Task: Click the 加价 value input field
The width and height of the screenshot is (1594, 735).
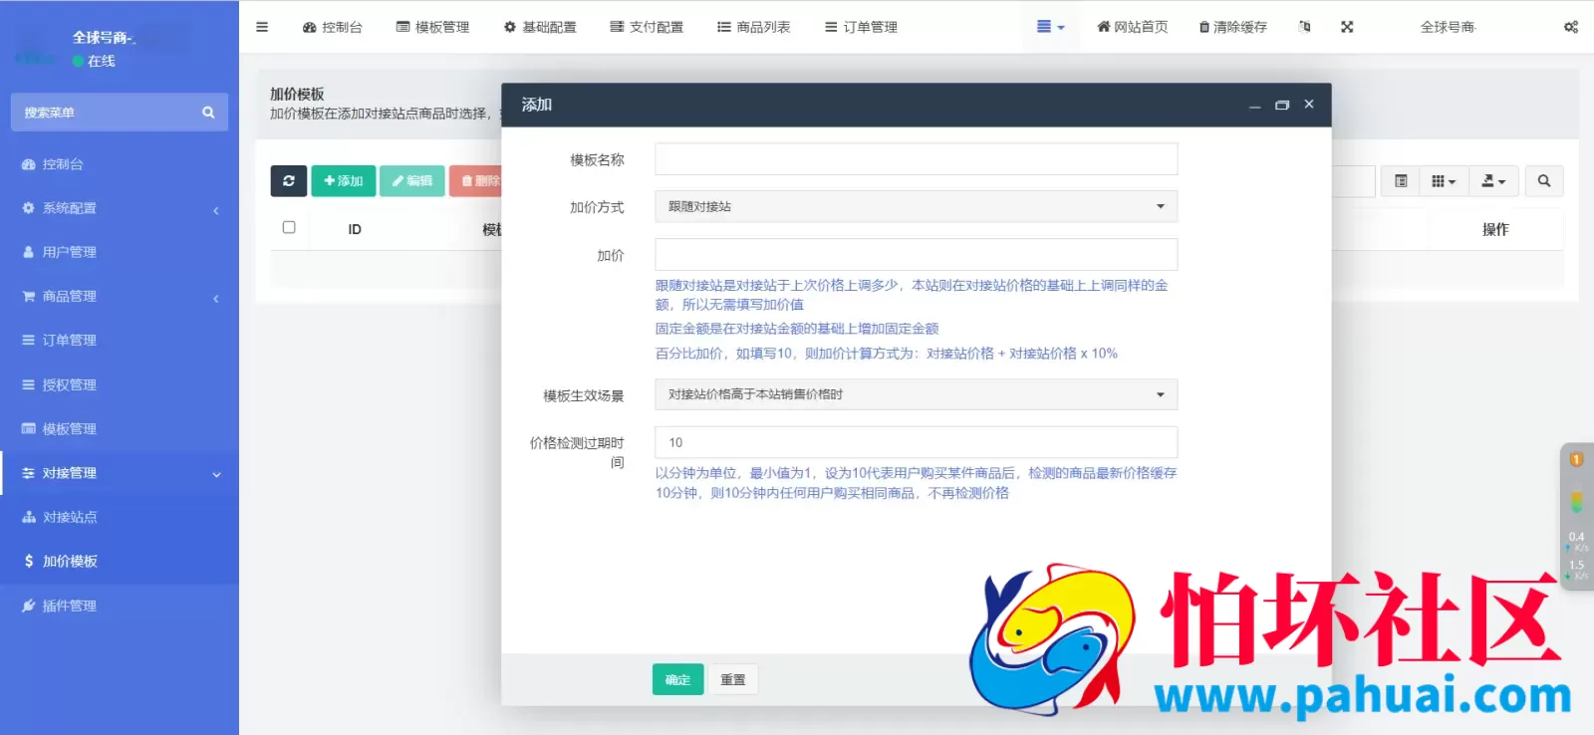Action: pyautogui.click(x=916, y=254)
